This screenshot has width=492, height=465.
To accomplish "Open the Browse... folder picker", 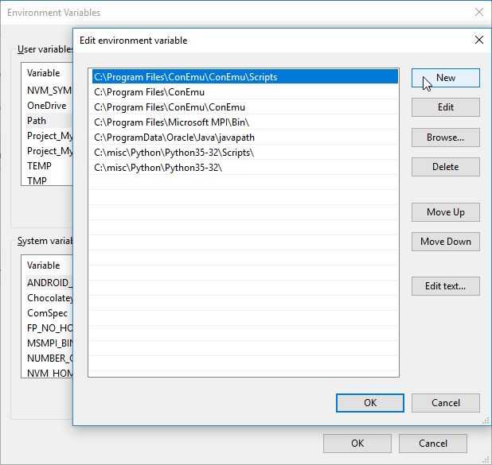I will 445,138.
